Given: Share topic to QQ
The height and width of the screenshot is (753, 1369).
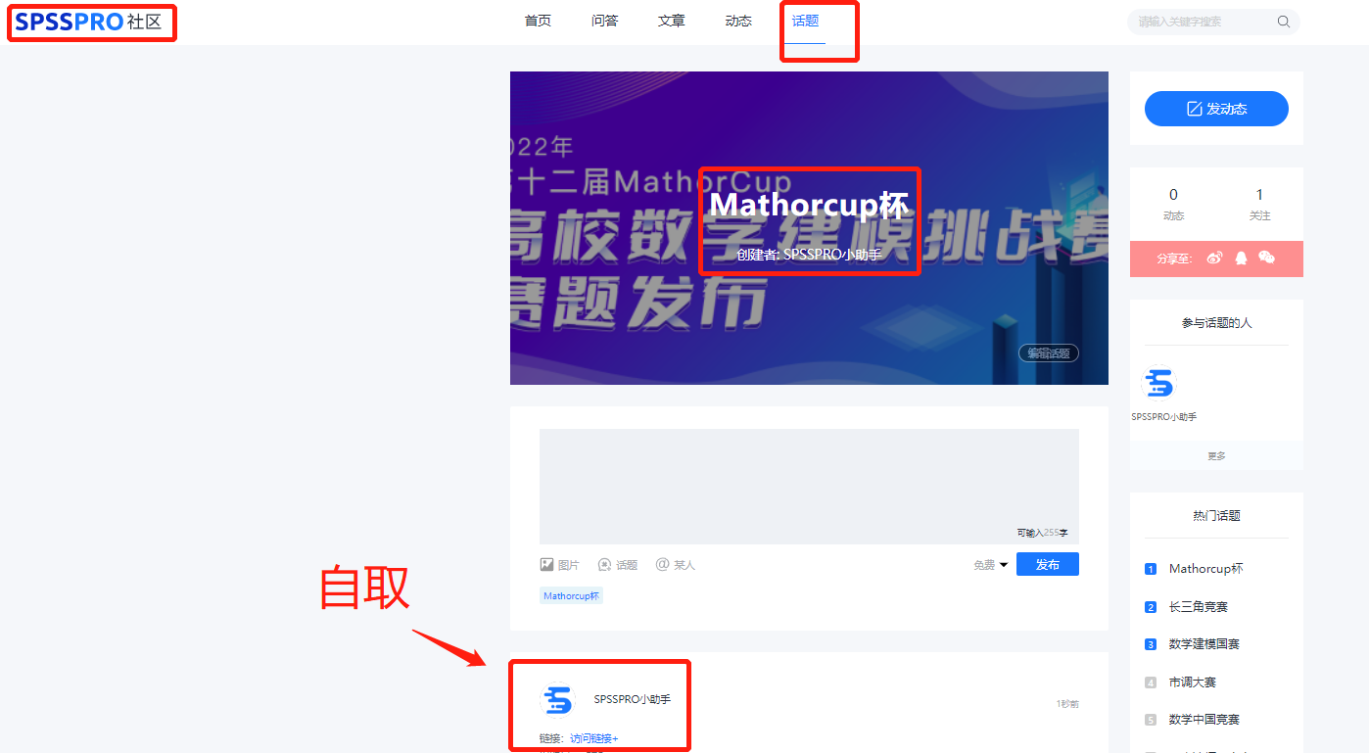Looking at the screenshot, I should pyautogui.click(x=1239, y=258).
